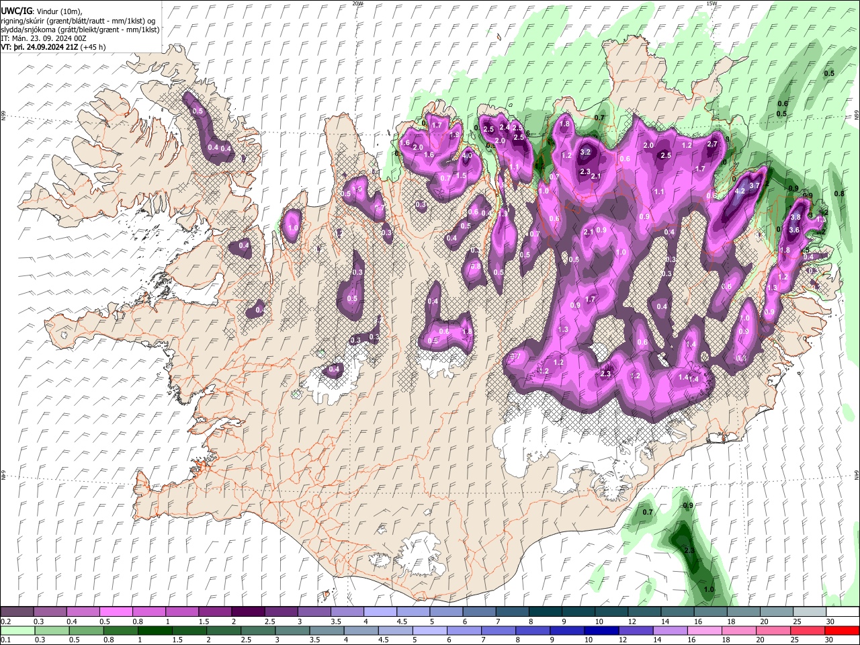Click the 3.8 snowfall value on map
This screenshot has width=860, height=645.
(x=795, y=217)
